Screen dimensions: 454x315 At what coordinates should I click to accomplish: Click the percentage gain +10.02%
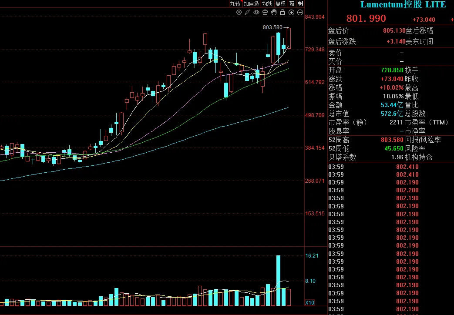pyautogui.click(x=391, y=87)
